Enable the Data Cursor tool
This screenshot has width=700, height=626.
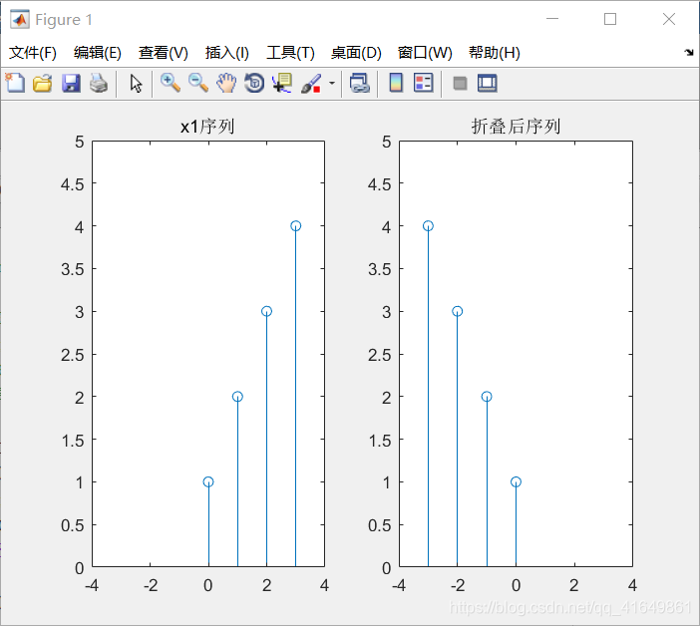282,83
